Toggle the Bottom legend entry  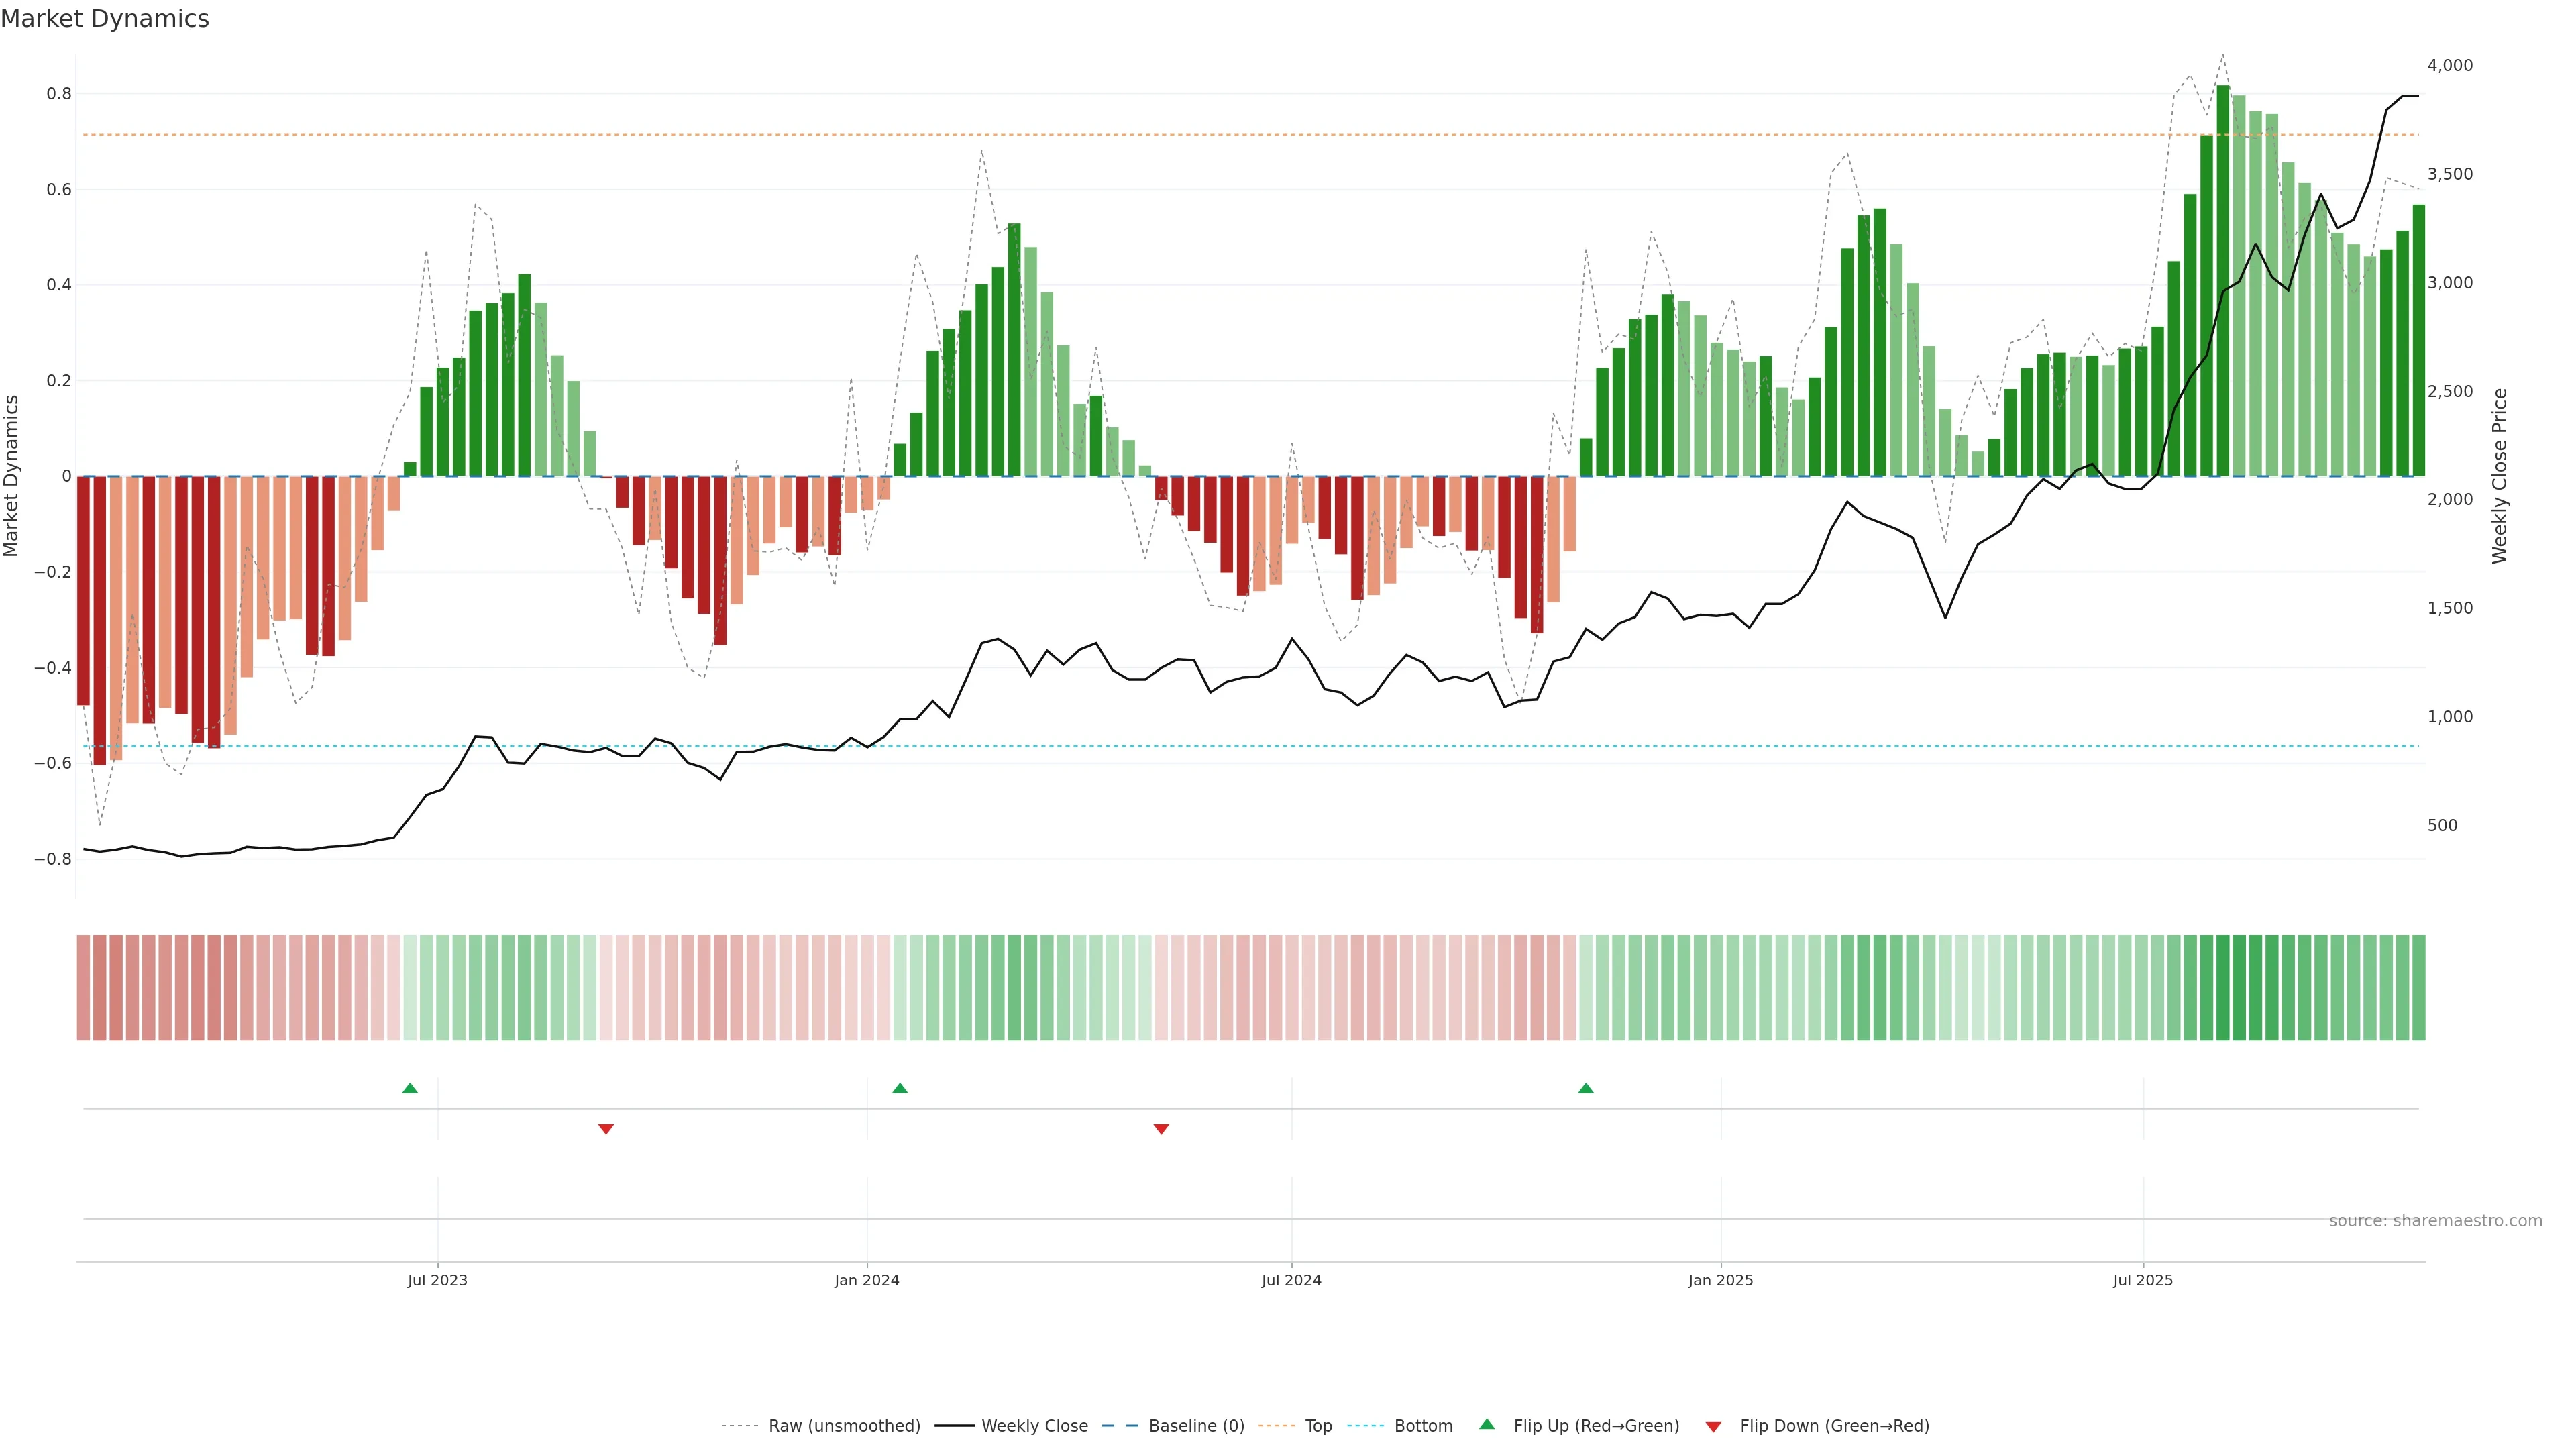(1423, 1426)
